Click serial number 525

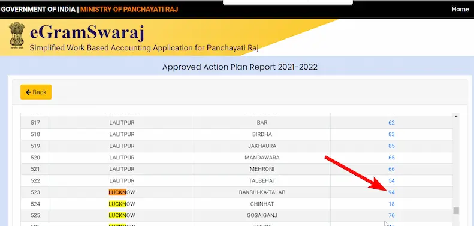coord(35,216)
